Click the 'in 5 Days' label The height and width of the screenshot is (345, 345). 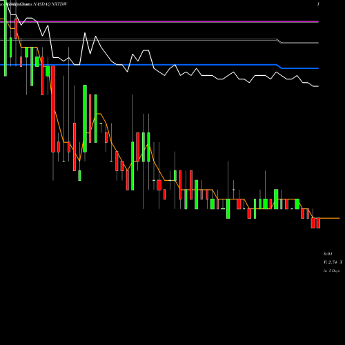pos(331,270)
